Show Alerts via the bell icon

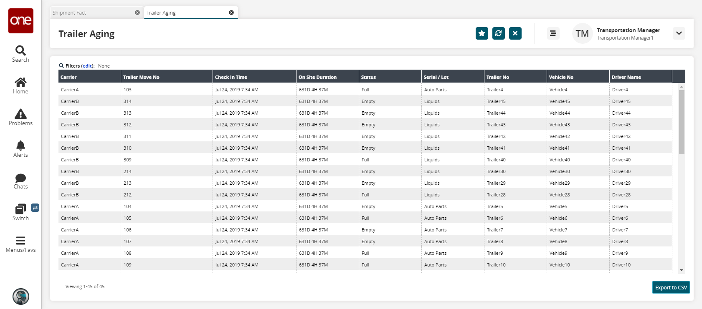coord(20,149)
